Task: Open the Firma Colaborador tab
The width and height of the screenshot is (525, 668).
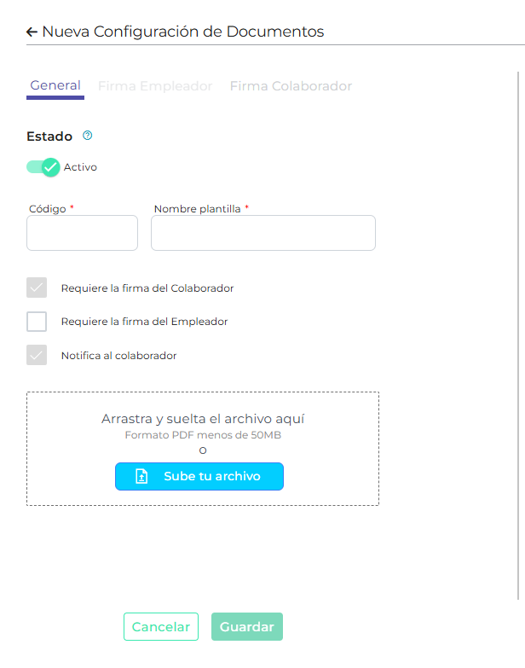Action: click(291, 86)
